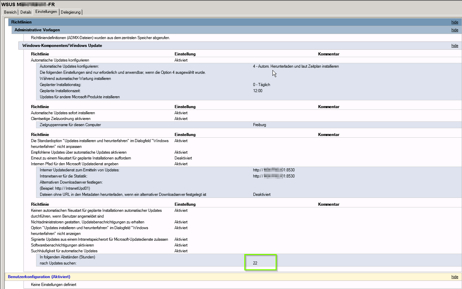Hide the Windows-Komponenten/Windows Update section
Screen dimensions: 462x289
455,46
